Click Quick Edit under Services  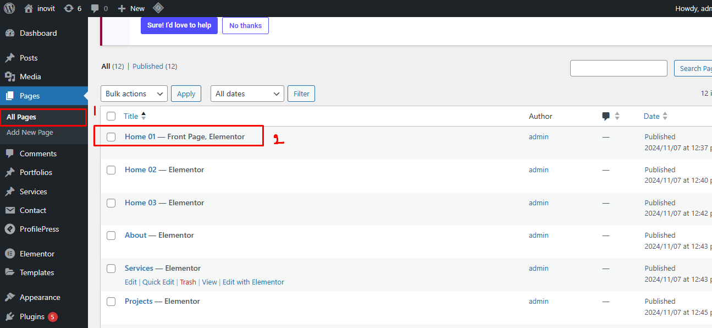pyautogui.click(x=158, y=282)
